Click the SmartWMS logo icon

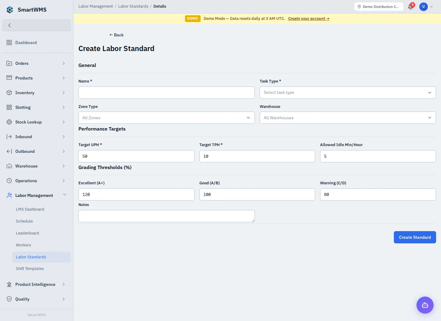[10, 10]
